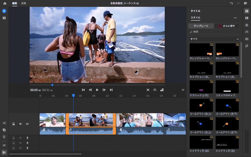This screenshot has width=251, height=157.
Task: Open the more options menu beside スタイル
Action: click(x=235, y=18)
